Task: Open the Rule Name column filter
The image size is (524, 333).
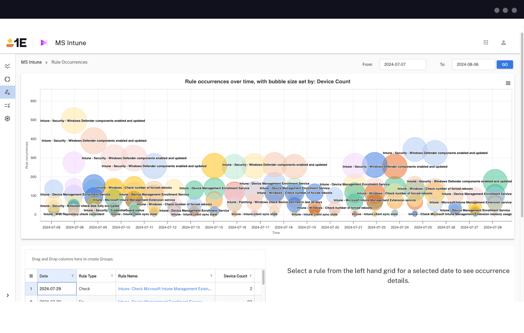Action: [x=211, y=276]
